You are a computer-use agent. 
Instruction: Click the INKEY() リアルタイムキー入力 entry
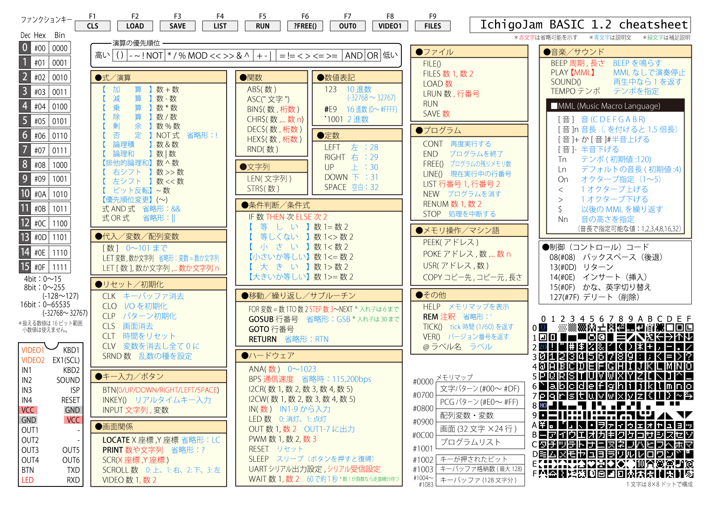(x=157, y=400)
